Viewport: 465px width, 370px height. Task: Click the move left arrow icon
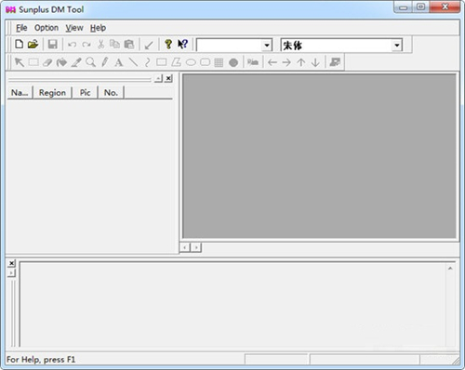pos(272,62)
